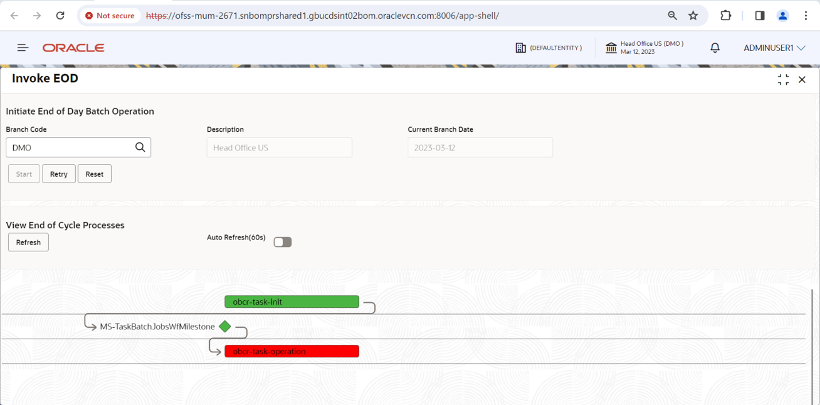Toggle Auto Refresh(60s) switch
820x405 pixels.
283,242
